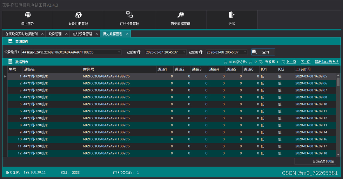Click the 停止服务 globe icon
343x179 pixels.
tap(28, 15)
